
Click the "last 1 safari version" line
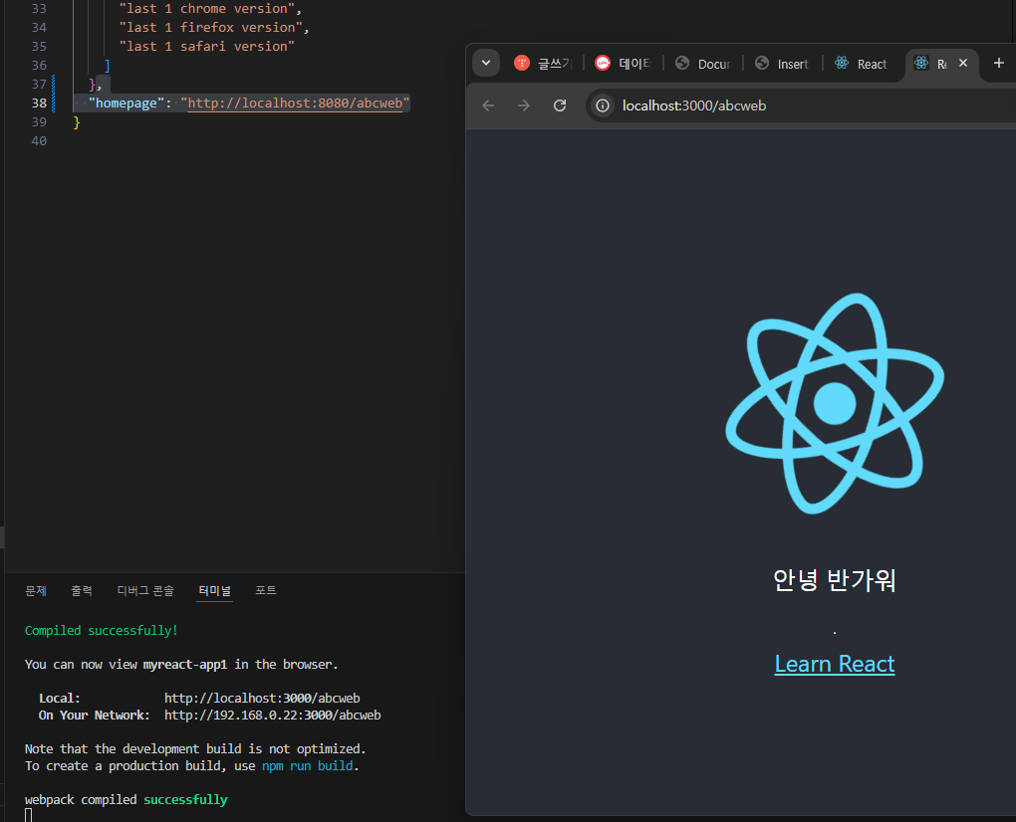pos(207,46)
